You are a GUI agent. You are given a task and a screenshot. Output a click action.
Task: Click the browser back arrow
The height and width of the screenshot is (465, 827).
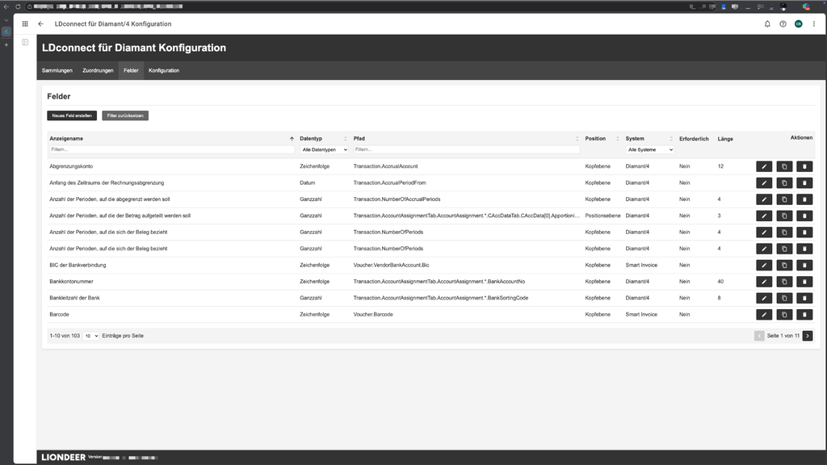6,6
